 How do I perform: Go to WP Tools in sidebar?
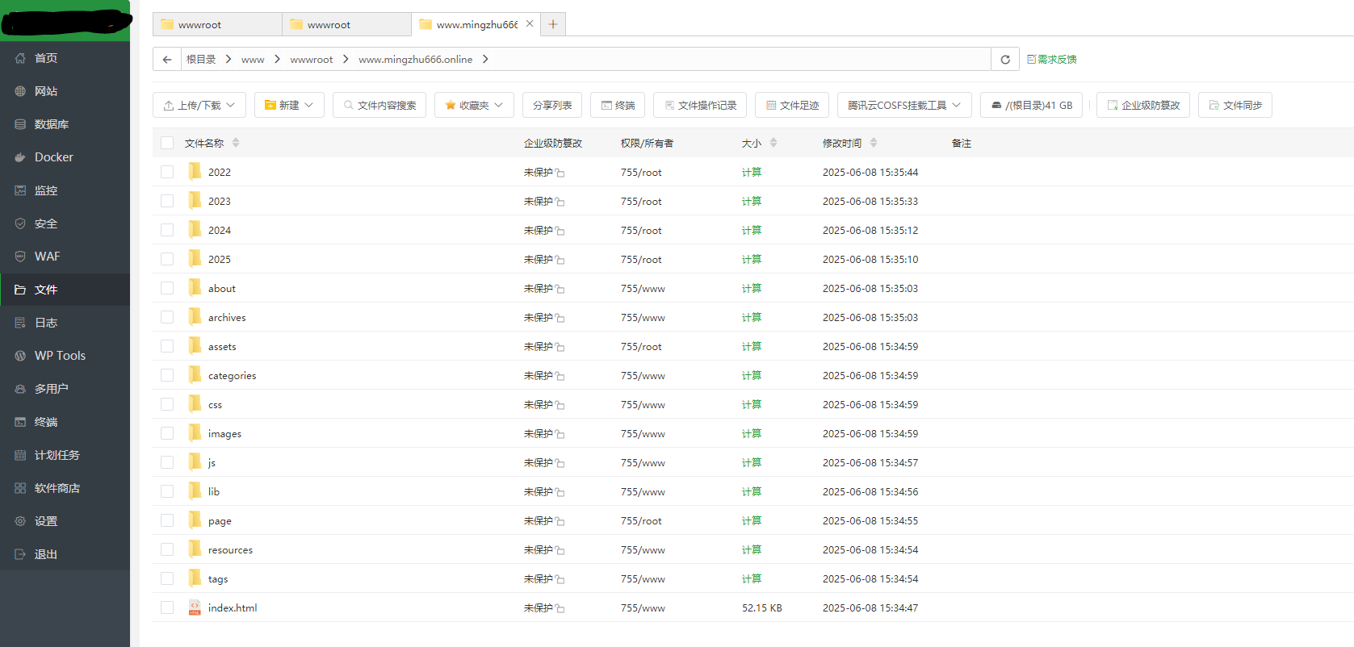tap(60, 356)
